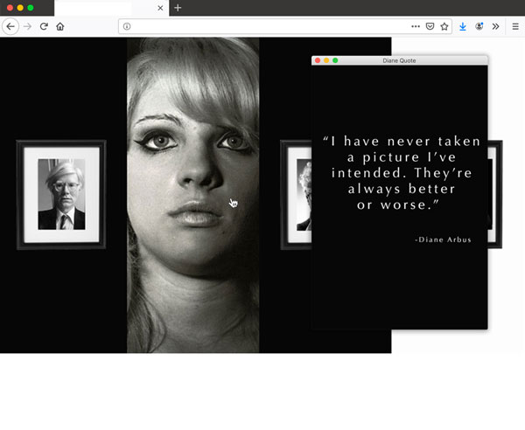This screenshot has width=525, height=430.
Task: Click inside the URL address field
Action: click(262, 26)
